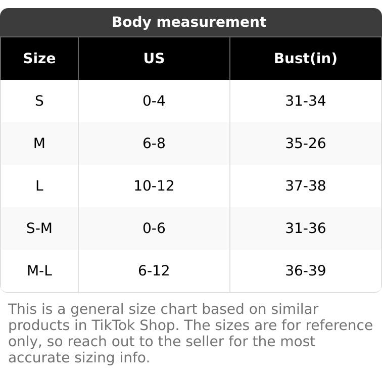Select the S-M size row label
Viewport: 382px width, 374px height.
[39, 228]
